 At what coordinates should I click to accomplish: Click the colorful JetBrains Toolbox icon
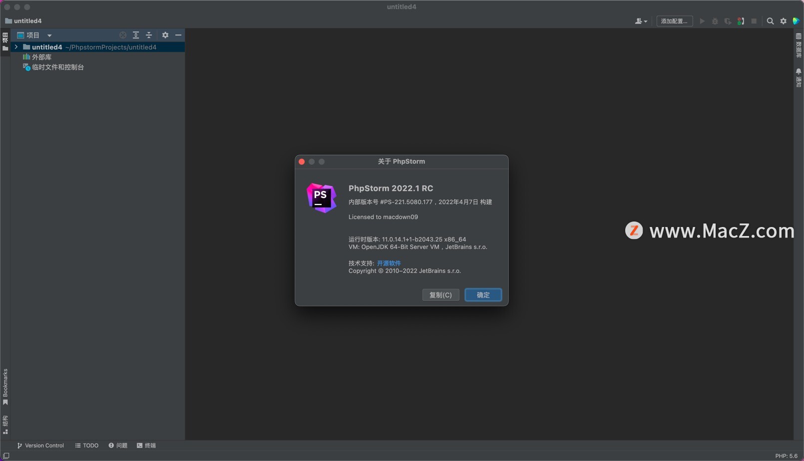pyautogui.click(x=797, y=21)
